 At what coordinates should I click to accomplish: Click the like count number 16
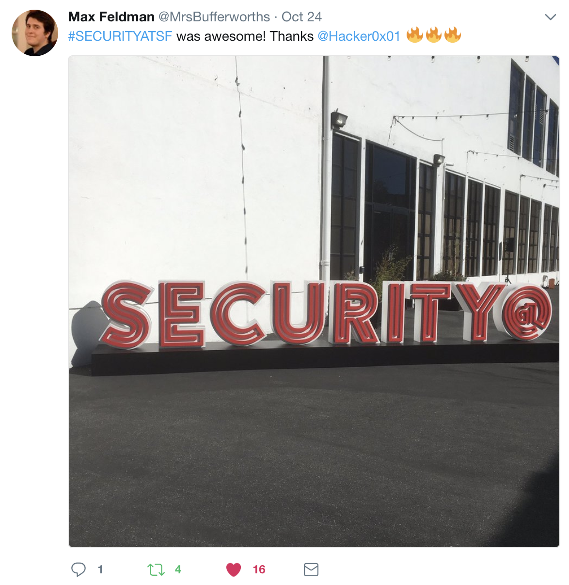pyautogui.click(x=259, y=569)
